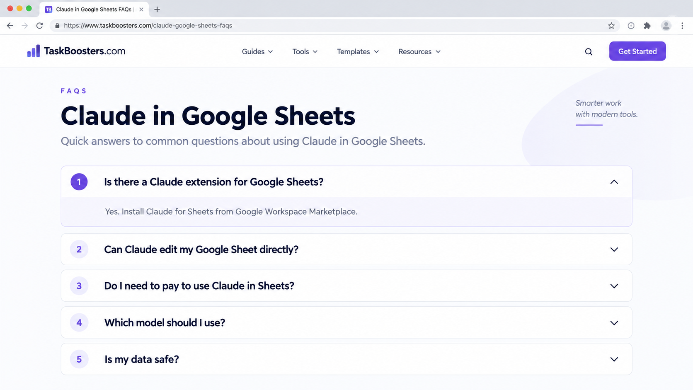
Task: Click the lock icon in address bar
Action: [57, 26]
